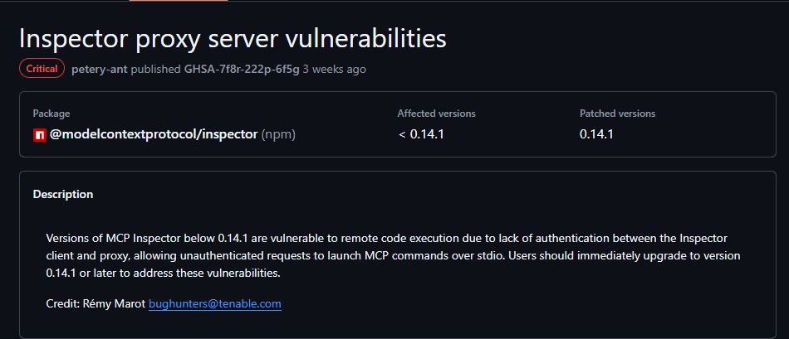Screen dimensions: 789x339
Task: Click the Critical severity badge
Action: pyautogui.click(x=42, y=69)
